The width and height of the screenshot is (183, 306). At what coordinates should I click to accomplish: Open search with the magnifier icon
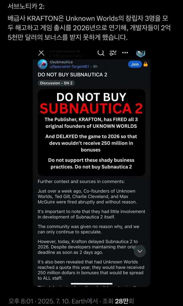tap(101, 53)
